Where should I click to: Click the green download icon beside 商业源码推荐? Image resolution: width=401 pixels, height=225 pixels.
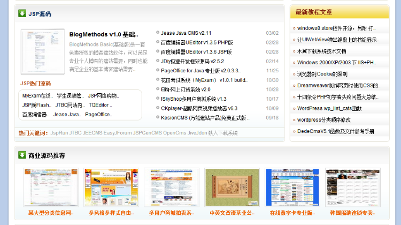tap(22, 155)
